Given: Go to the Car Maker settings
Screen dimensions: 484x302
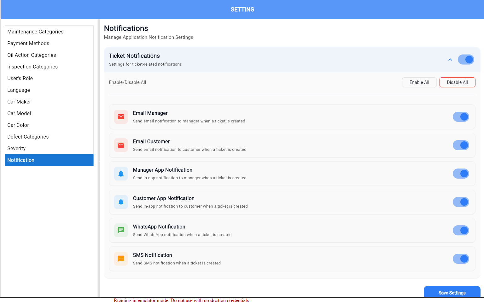Looking at the screenshot, I should [19, 102].
